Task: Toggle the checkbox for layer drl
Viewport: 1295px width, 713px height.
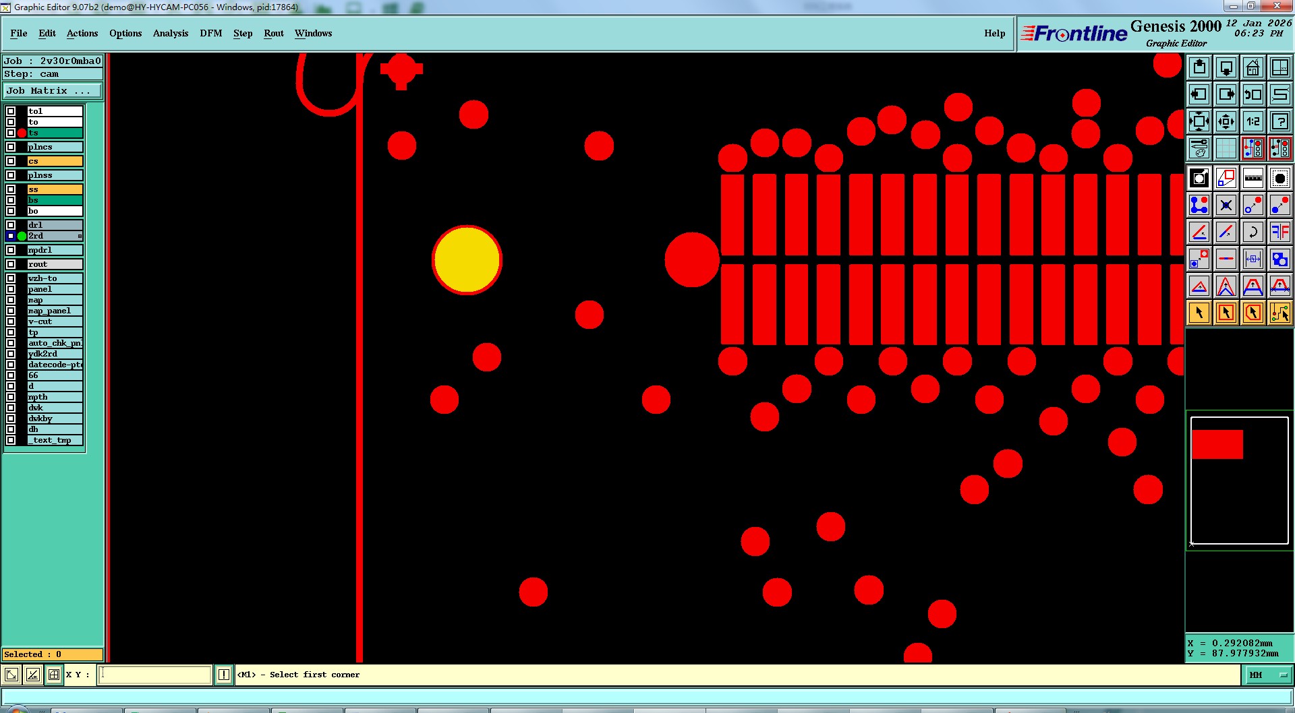Action: point(11,225)
